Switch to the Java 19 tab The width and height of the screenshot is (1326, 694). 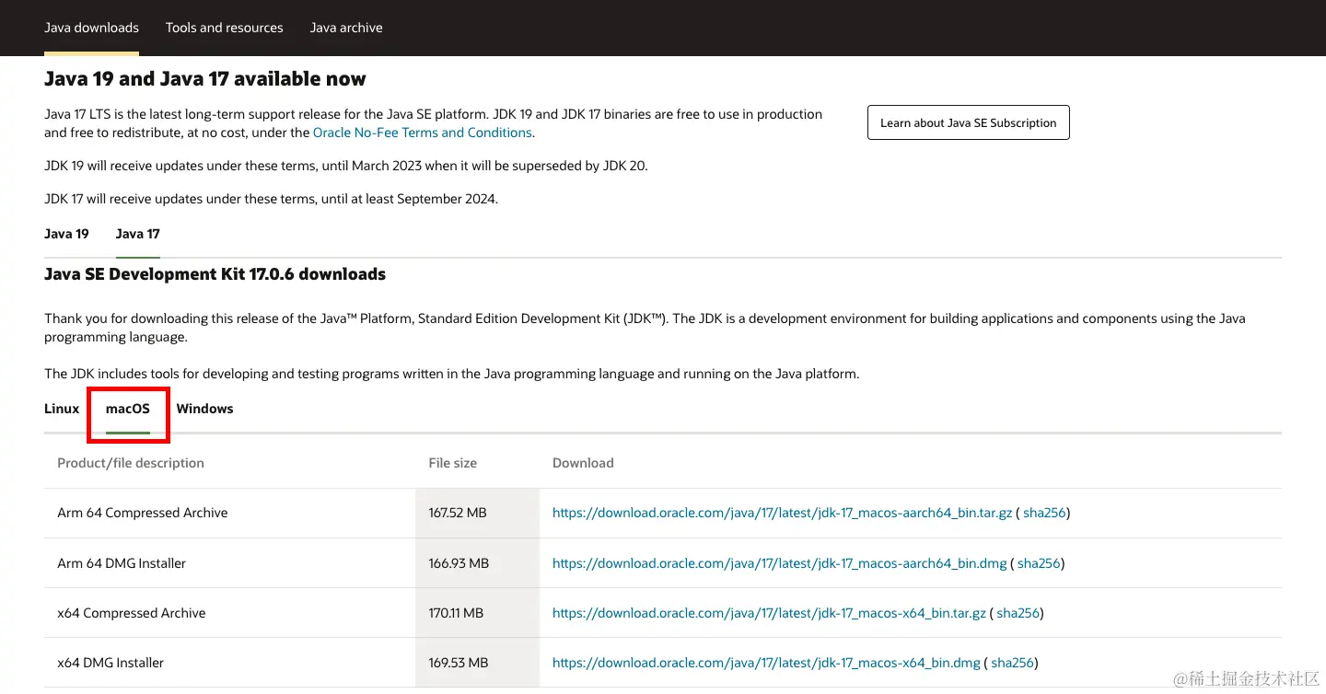66,234
